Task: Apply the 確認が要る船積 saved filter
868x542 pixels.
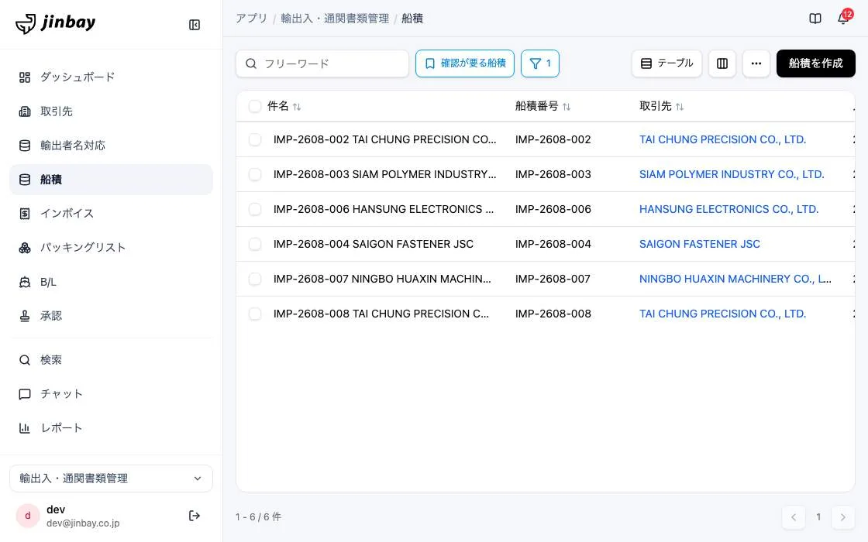Action: (x=464, y=63)
